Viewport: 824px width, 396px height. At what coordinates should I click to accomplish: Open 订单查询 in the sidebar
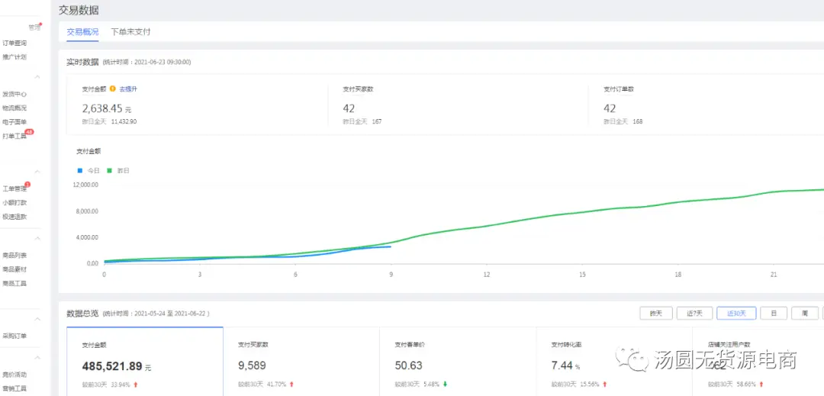[x=14, y=43]
